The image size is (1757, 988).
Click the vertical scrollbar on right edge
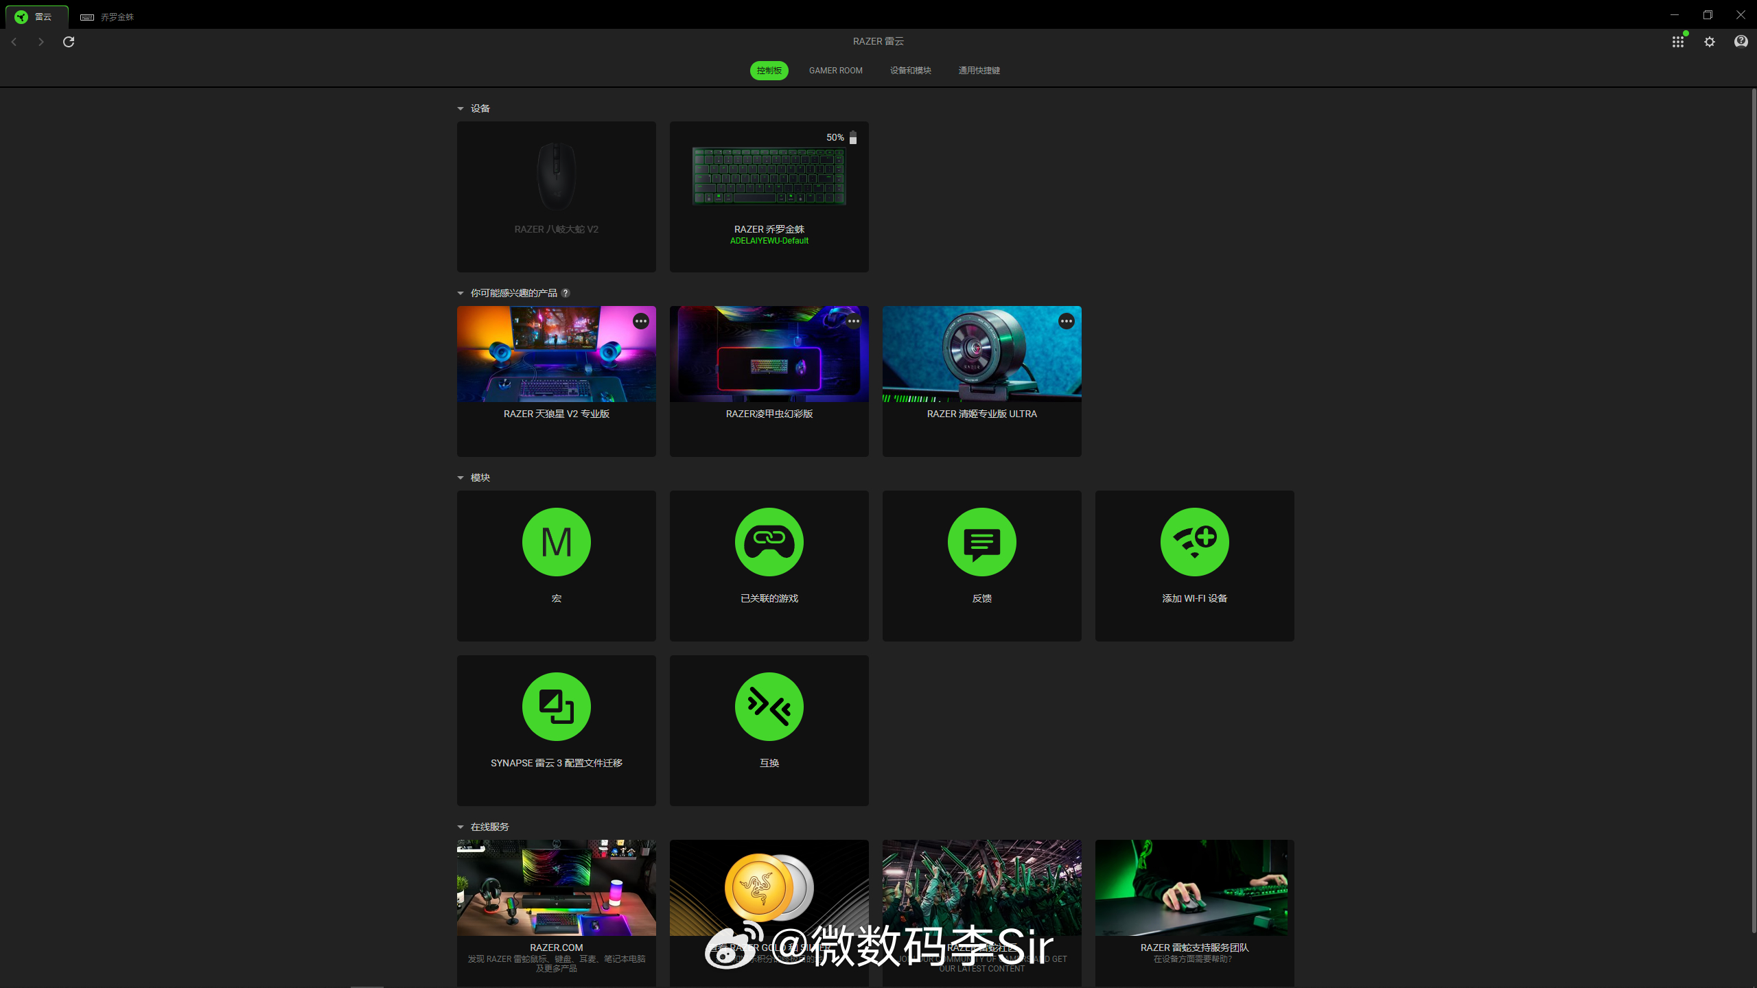pyautogui.click(x=1754, y=511)
